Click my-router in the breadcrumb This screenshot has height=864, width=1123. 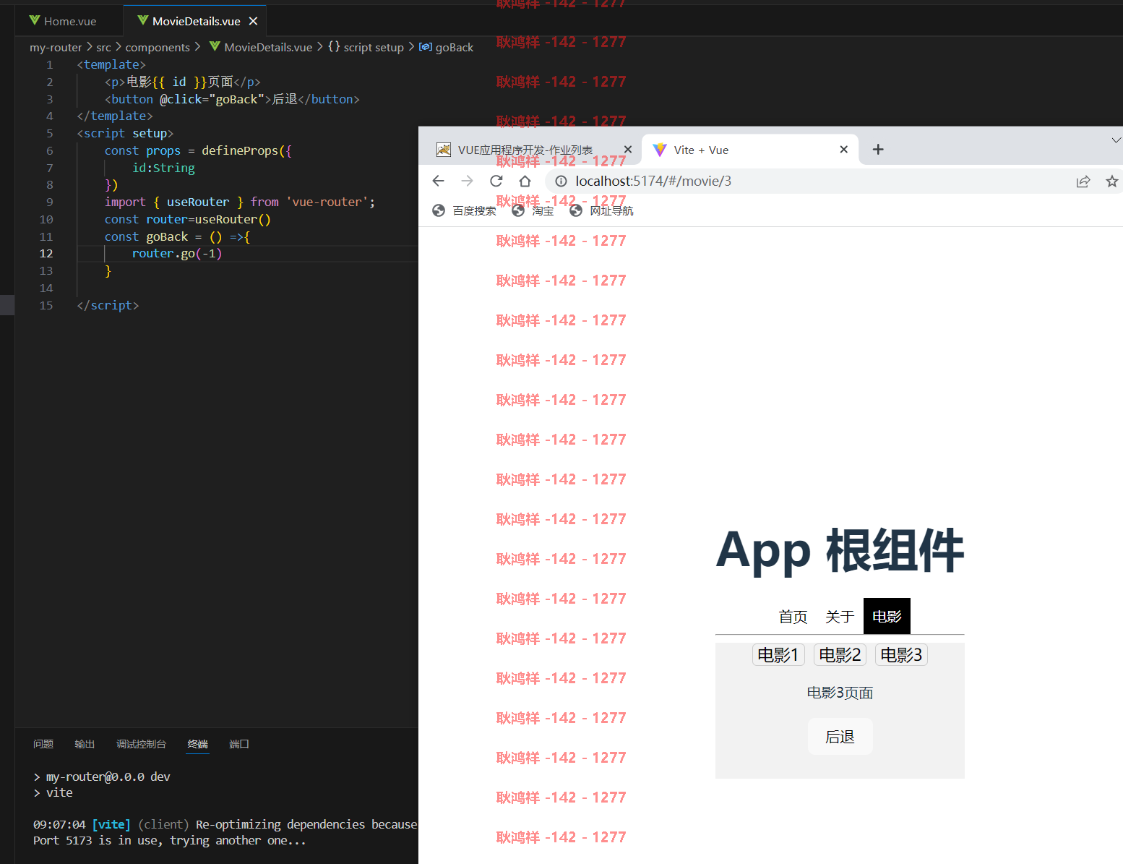click(56, 47)
